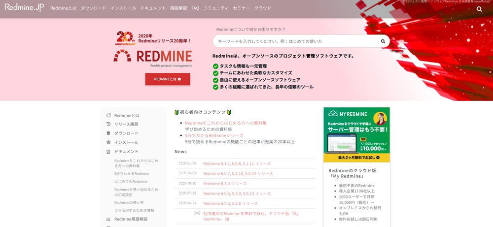Open Redmine 6.0.5, 5.1.8 リリース news
The height and width of the screenshot is (227, 493).
click(x=230, y=203)
